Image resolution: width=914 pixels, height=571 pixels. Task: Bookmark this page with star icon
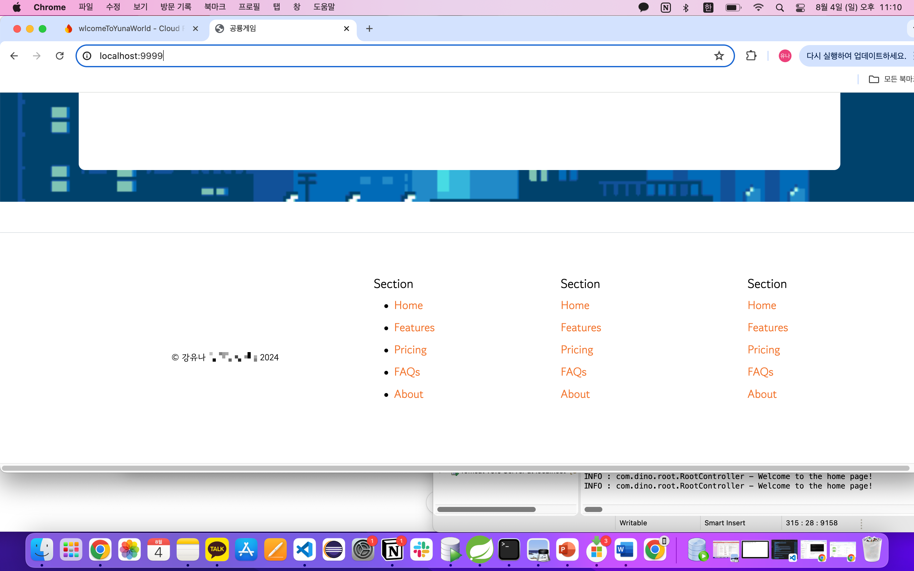pos(719,56)
